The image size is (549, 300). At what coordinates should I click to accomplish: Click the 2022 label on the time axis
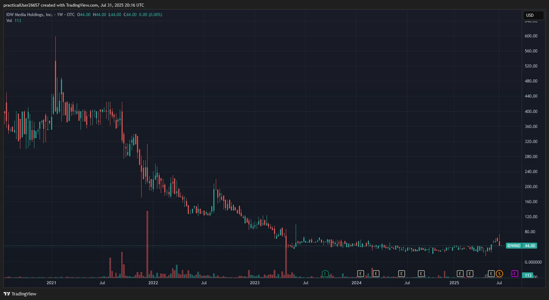pyautogui.click(x=153, y=283)
